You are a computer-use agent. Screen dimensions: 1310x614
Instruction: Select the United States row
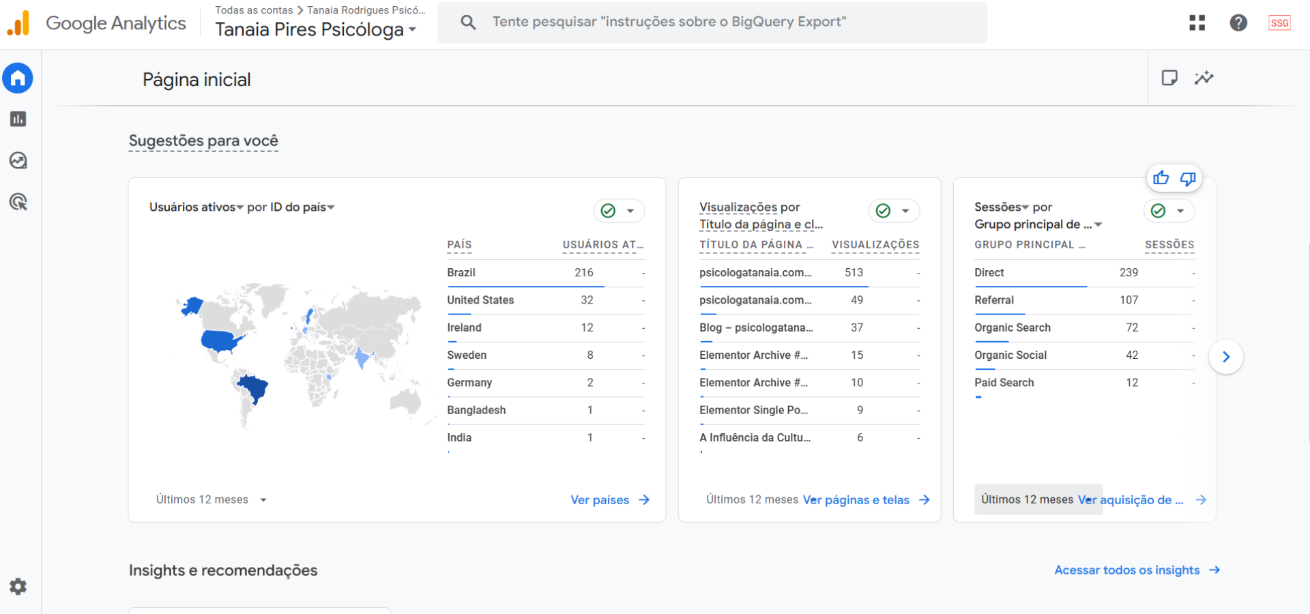(546, 300)
